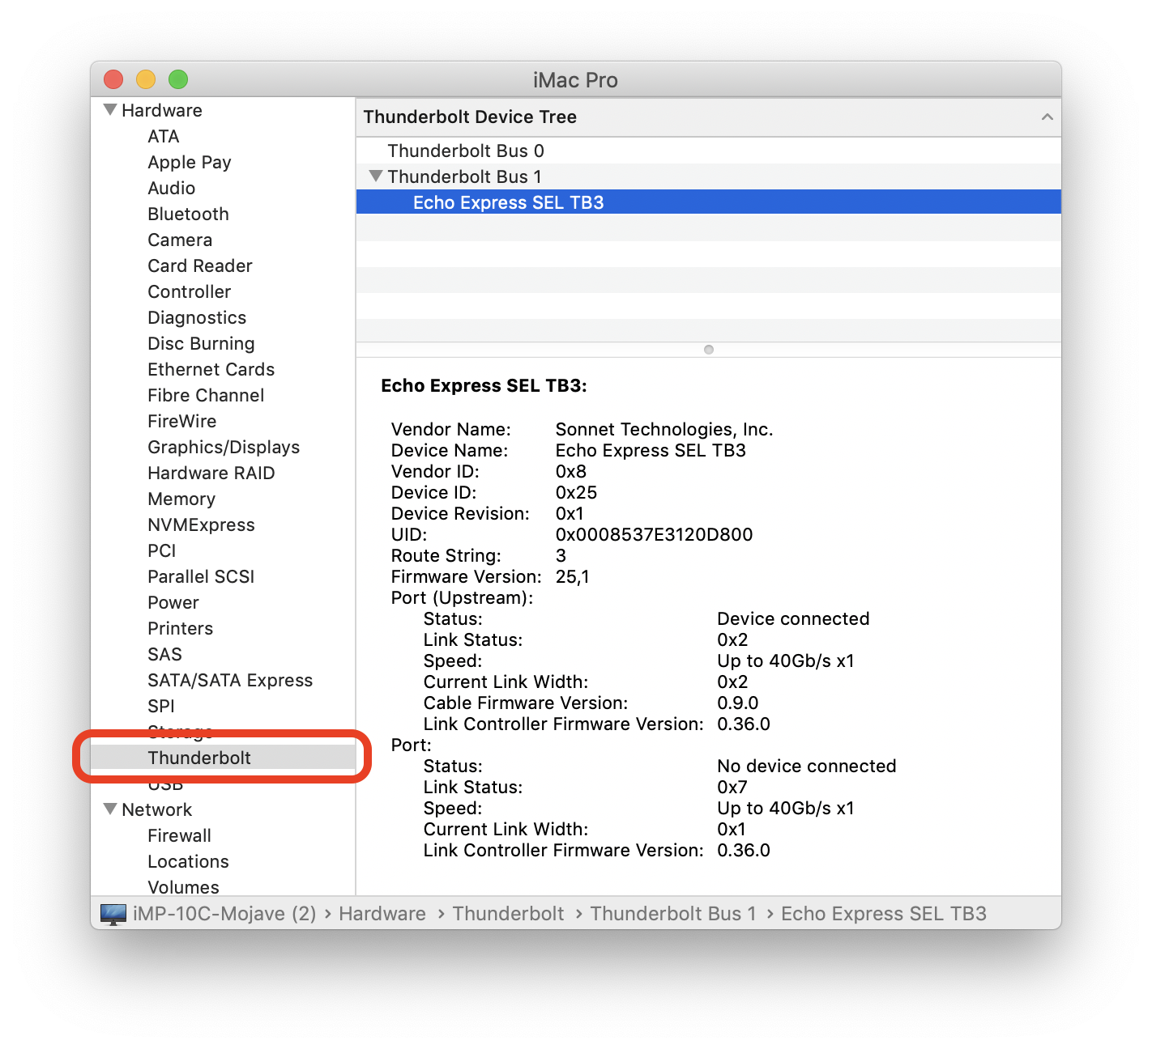Show Memory information

click(x=181, y=499)
